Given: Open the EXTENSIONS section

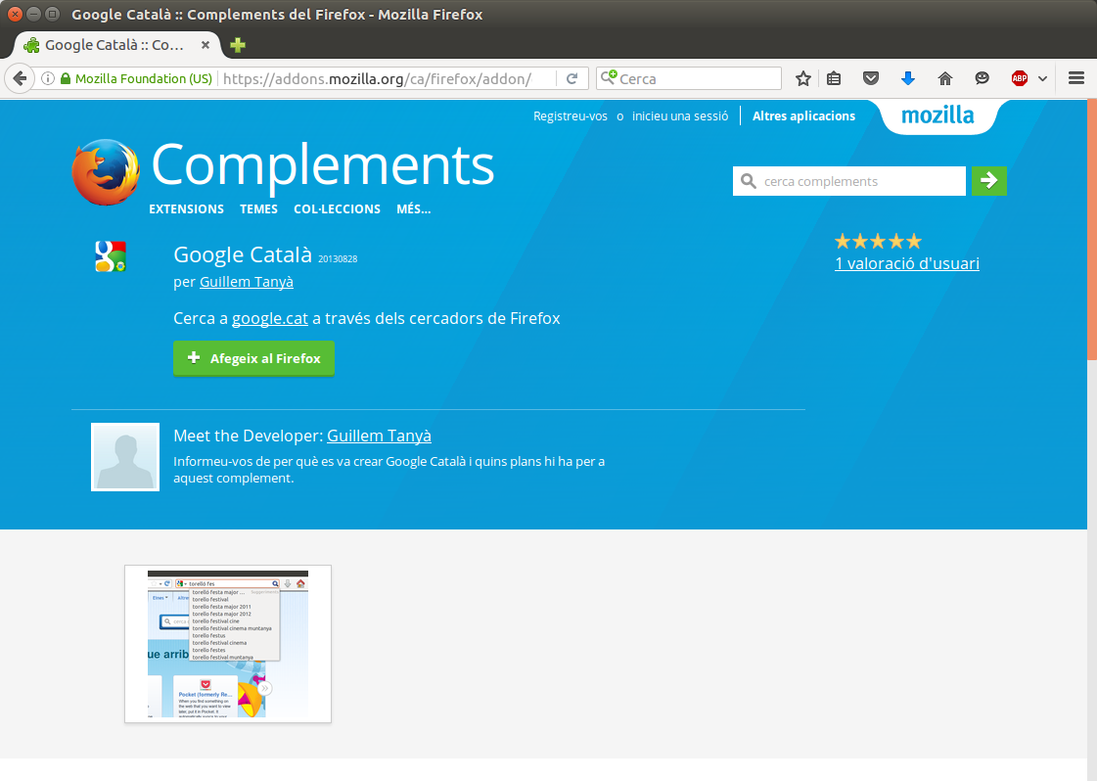Looking at the screenshot, I should [186, 208].
